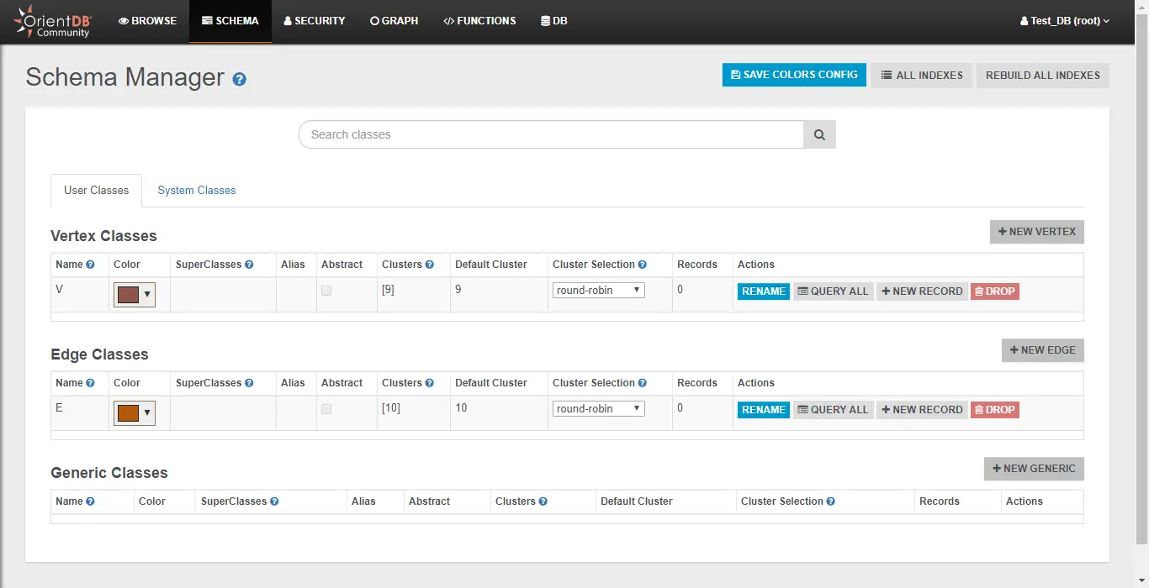Click help icon beside Vertex Clusters header
Image resolution: width=1149 pixels, height=588 pixels.
[x=430, y=265]
